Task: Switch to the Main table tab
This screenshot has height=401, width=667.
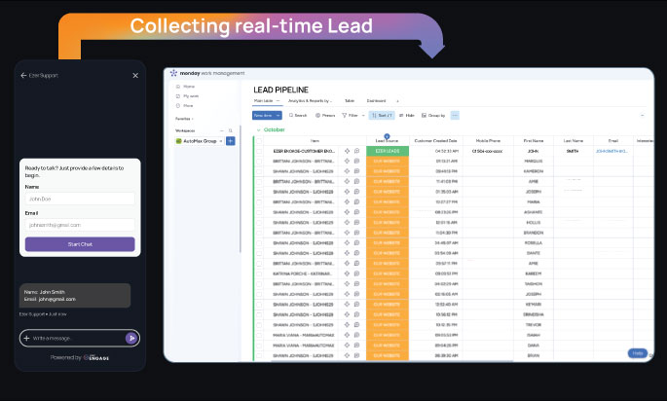Action: coord(263,101)
